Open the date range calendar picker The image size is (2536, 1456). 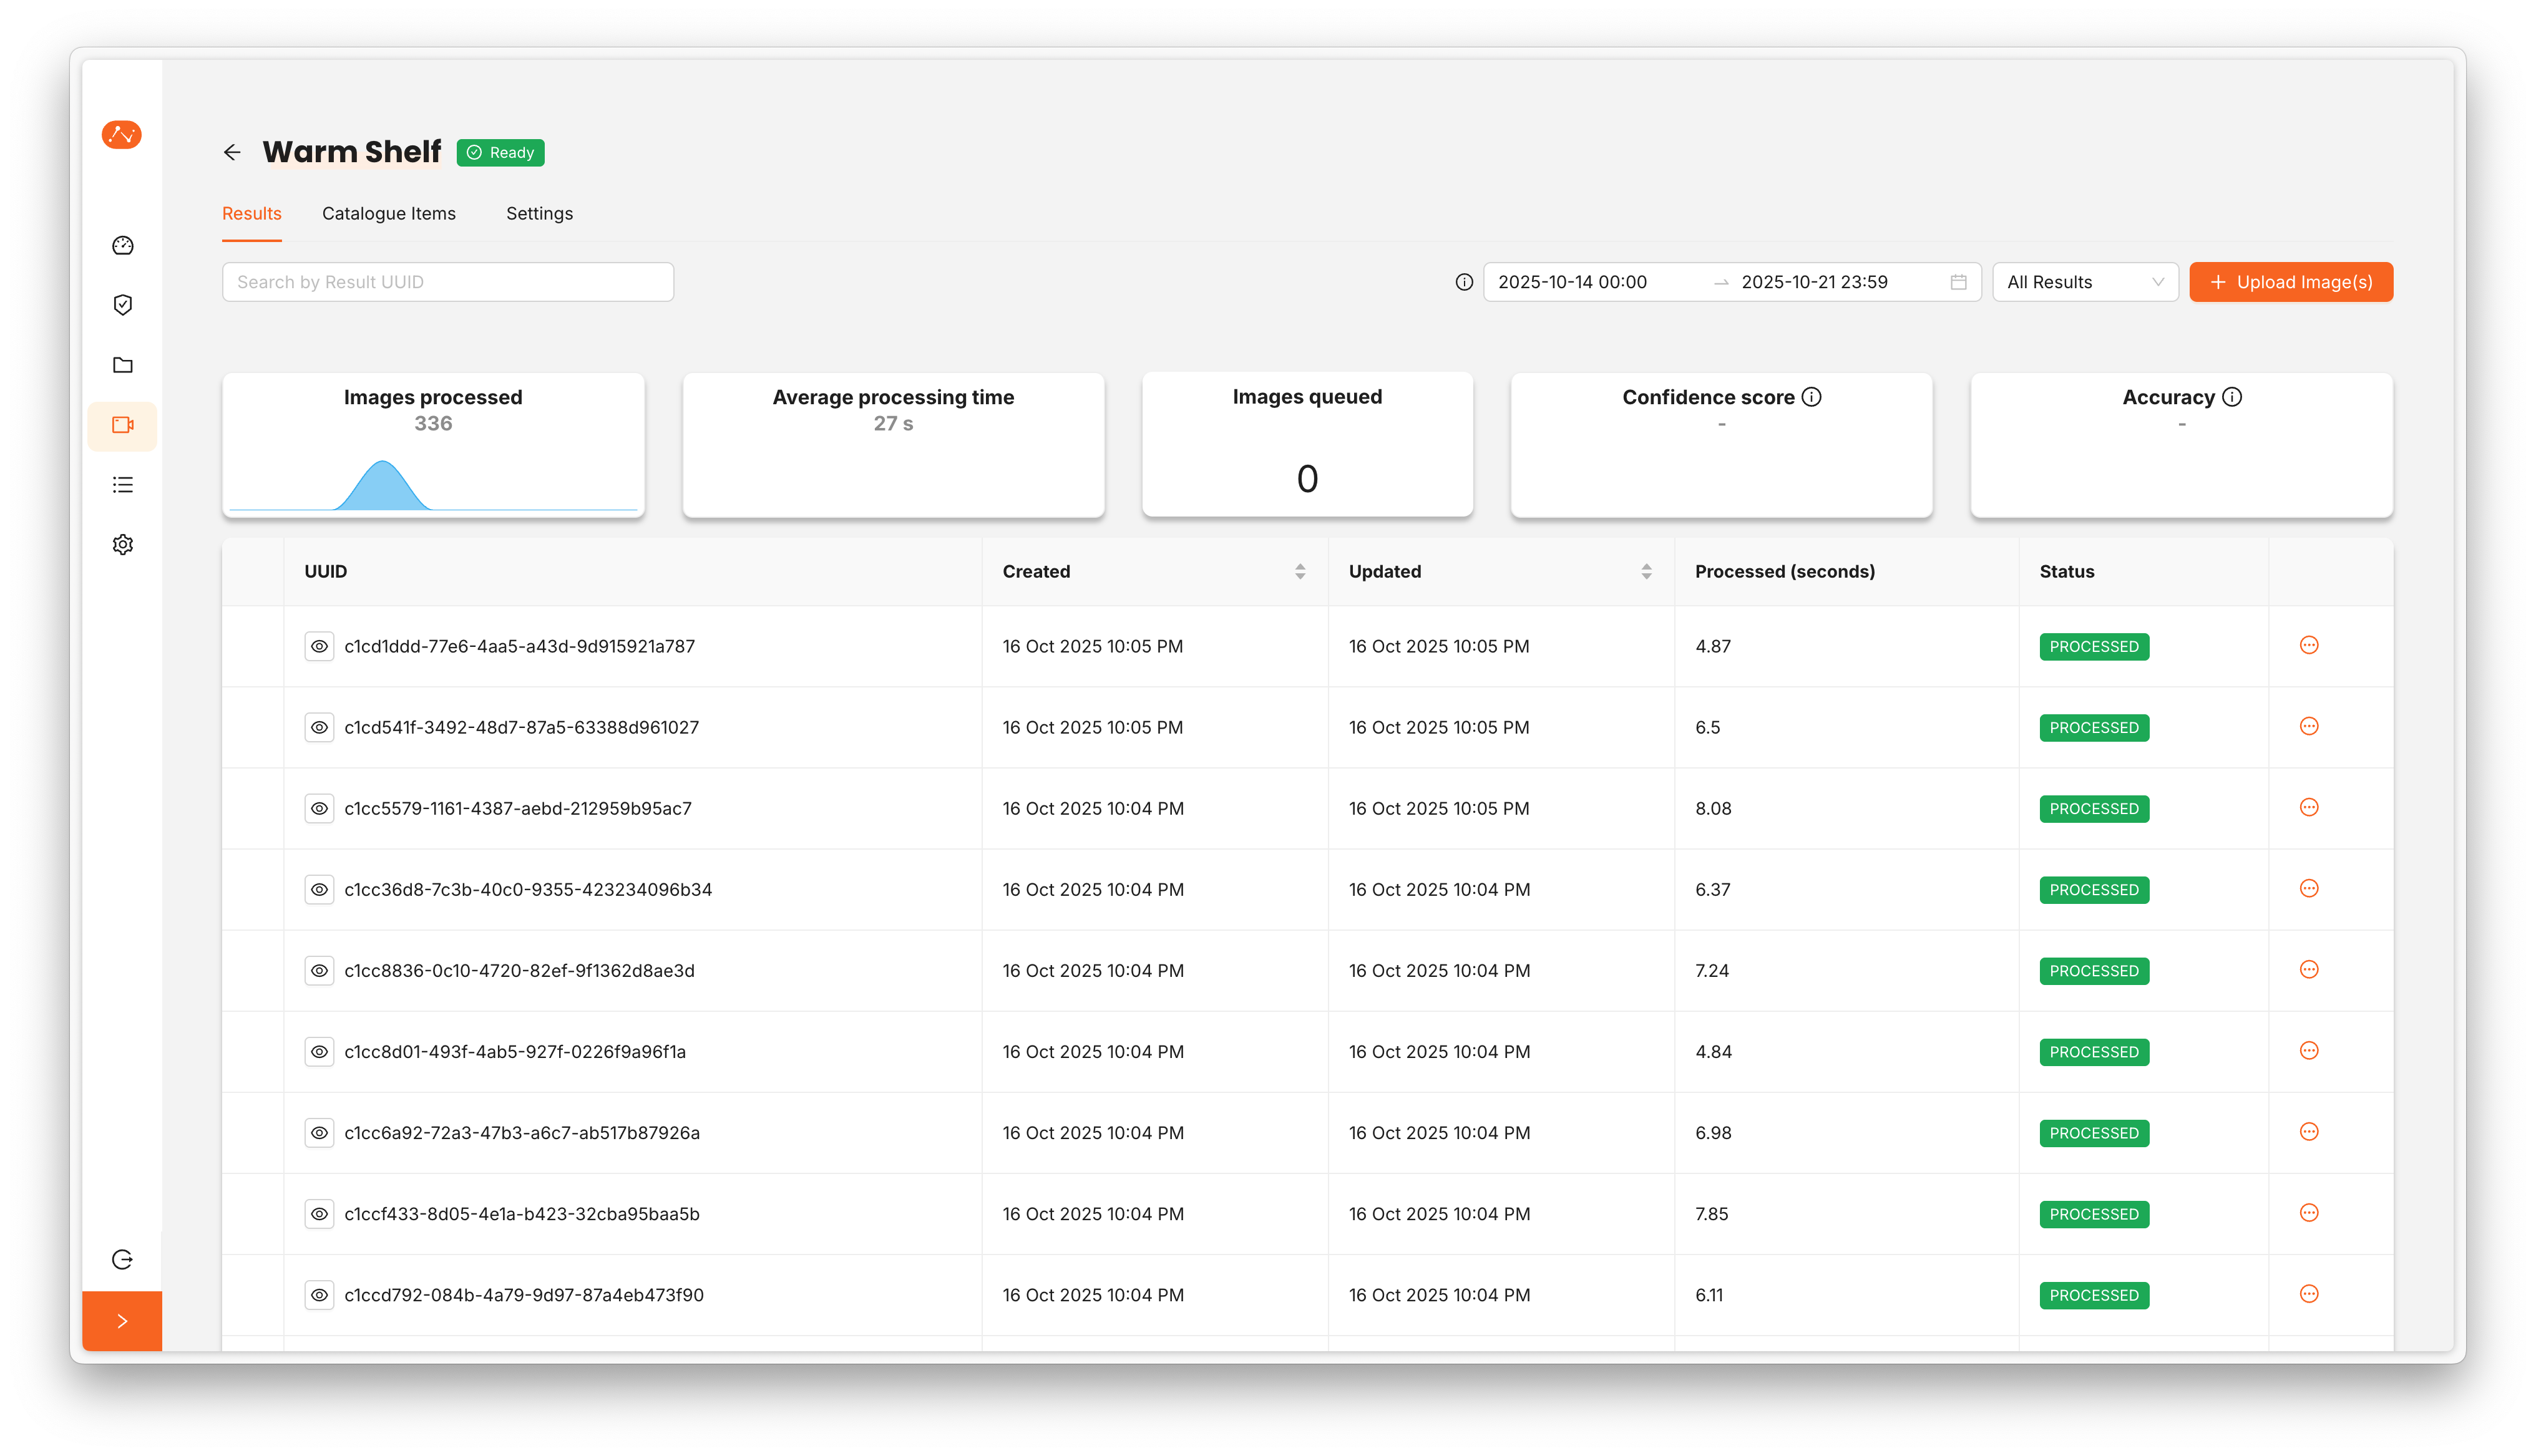tap(1958, 282)
